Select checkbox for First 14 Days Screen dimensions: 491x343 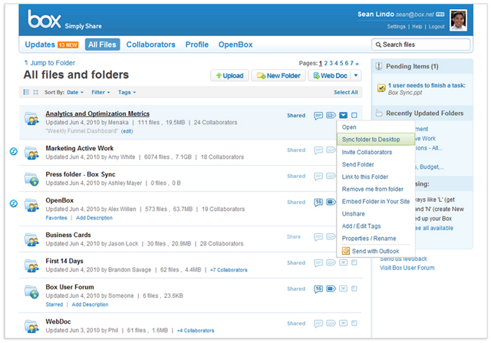pos(354,262)
